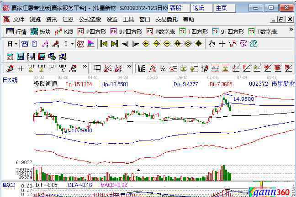The width and height of the screenshot is (296, 197).
Task: Open the candlestick type dropdown arrow
Action: coord(72,44)
